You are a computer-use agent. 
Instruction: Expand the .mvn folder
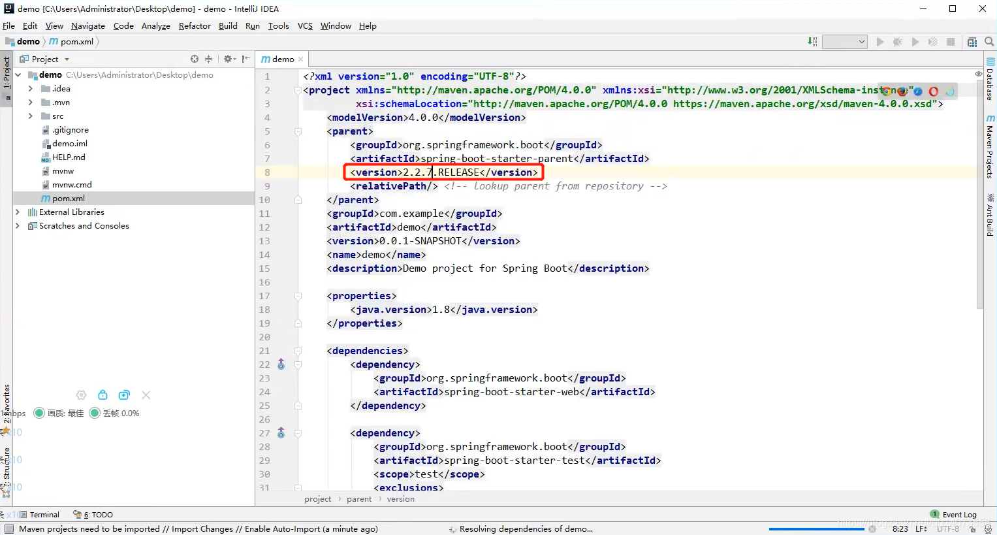pyautogui.click(x=30, y=103)
